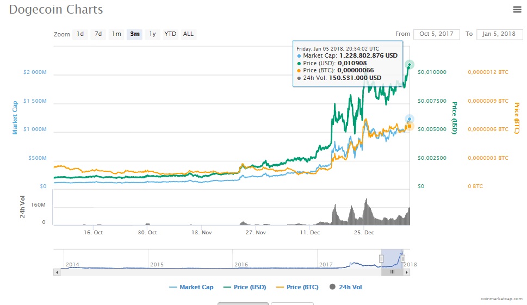Click the '25. Dec' x-axis label

[364, 233]
